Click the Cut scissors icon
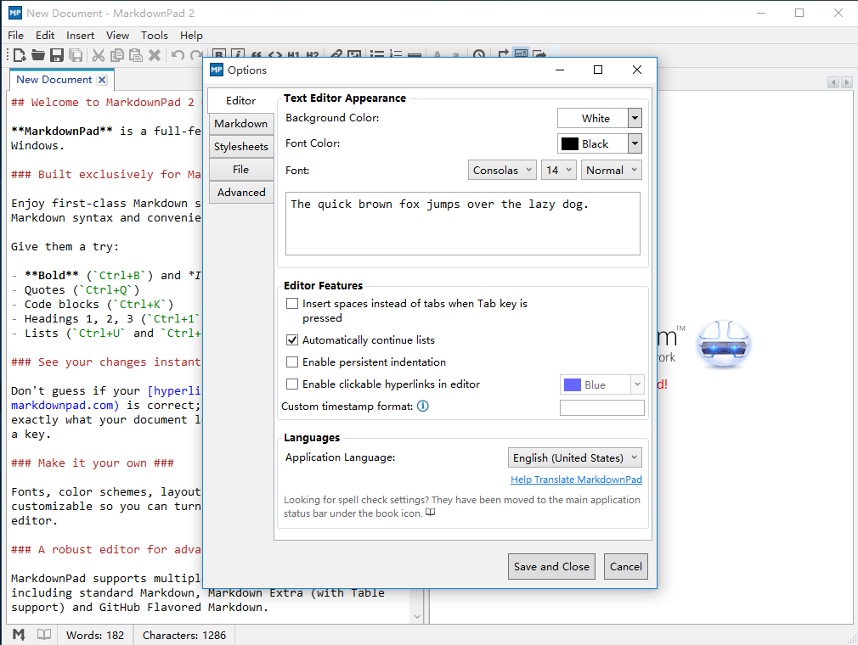This screenshot has height=645, width=858. [x=99, y=55]
